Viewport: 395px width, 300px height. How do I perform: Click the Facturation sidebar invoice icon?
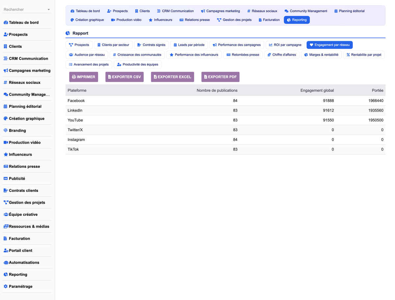pos(5,239)
